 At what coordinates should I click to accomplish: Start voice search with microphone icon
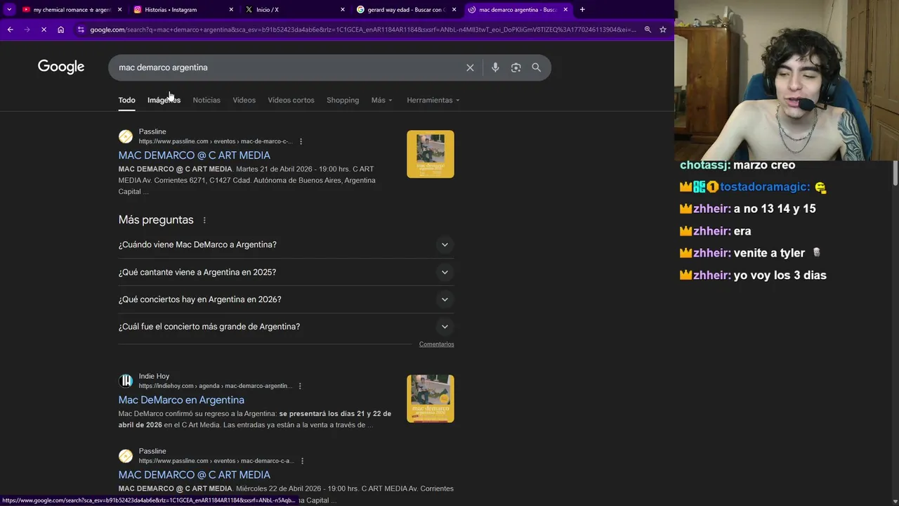[495, 67]
